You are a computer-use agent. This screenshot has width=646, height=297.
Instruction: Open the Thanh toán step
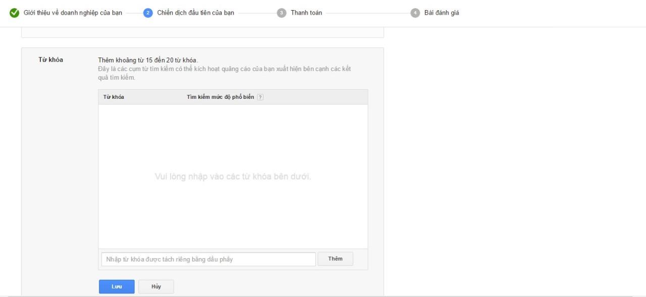coord(306,13)
